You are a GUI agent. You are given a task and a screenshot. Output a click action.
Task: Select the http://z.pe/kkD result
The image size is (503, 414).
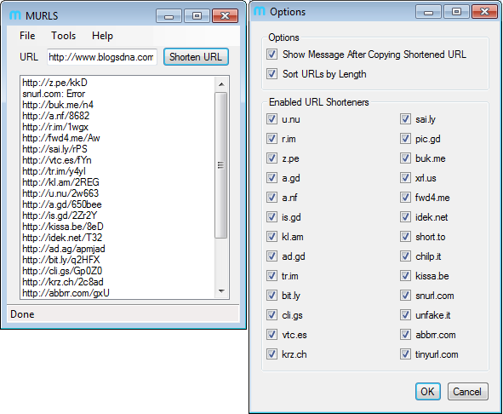point(54,83)
